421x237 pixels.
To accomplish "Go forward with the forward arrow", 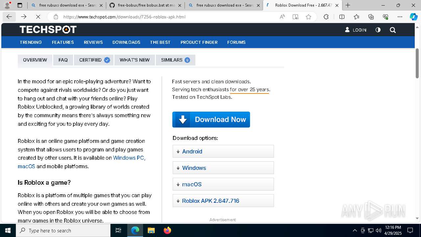I will coord(24,17).
